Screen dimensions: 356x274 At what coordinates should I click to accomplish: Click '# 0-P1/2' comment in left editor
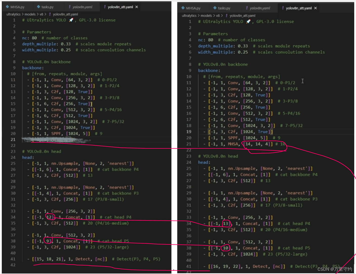pos(107,80)
